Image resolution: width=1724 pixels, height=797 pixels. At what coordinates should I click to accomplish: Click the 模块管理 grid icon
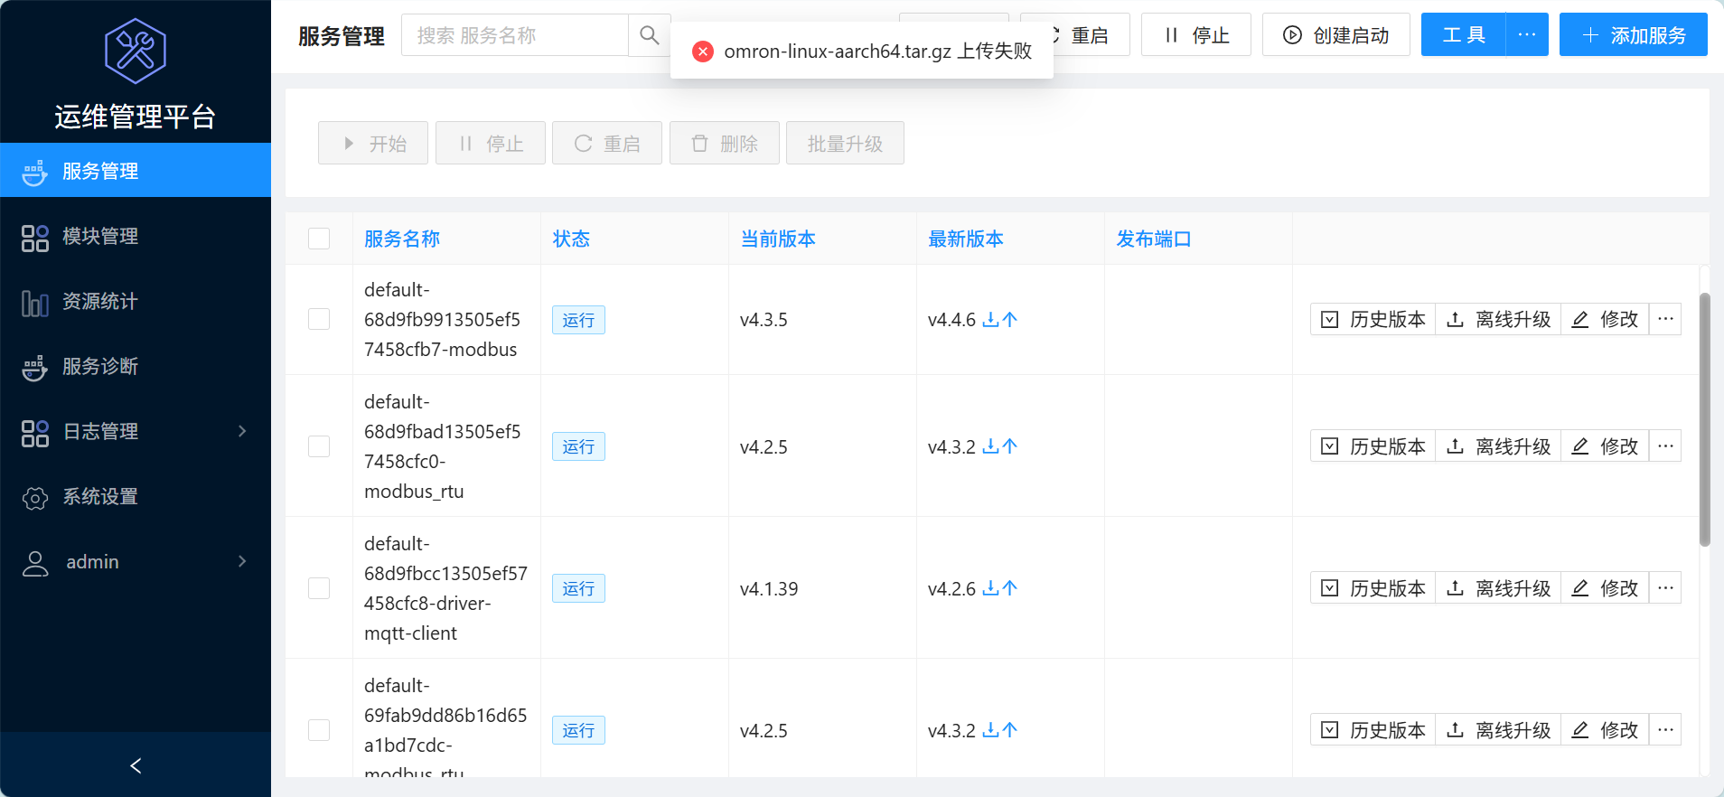click(35, 238)
